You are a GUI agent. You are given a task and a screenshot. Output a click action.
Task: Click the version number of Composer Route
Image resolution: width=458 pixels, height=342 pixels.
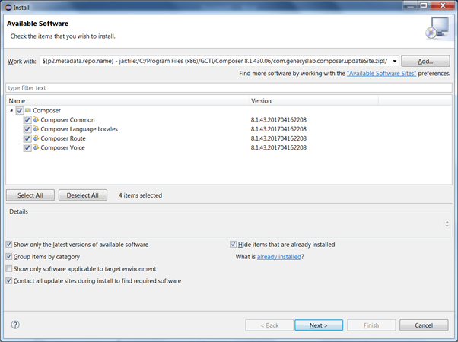pyautogui.click(x=278, y=138)
